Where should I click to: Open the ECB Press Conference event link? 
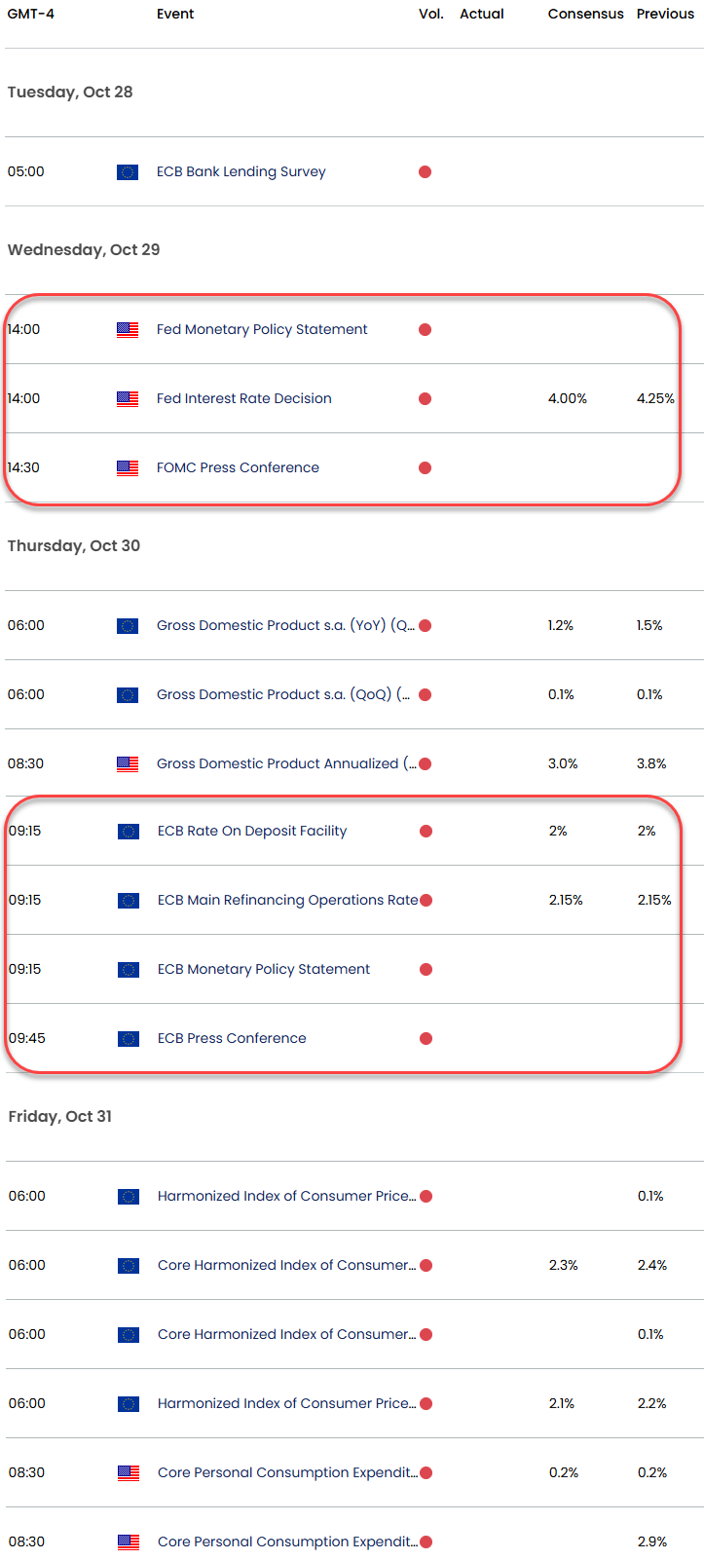point(231,1038)
